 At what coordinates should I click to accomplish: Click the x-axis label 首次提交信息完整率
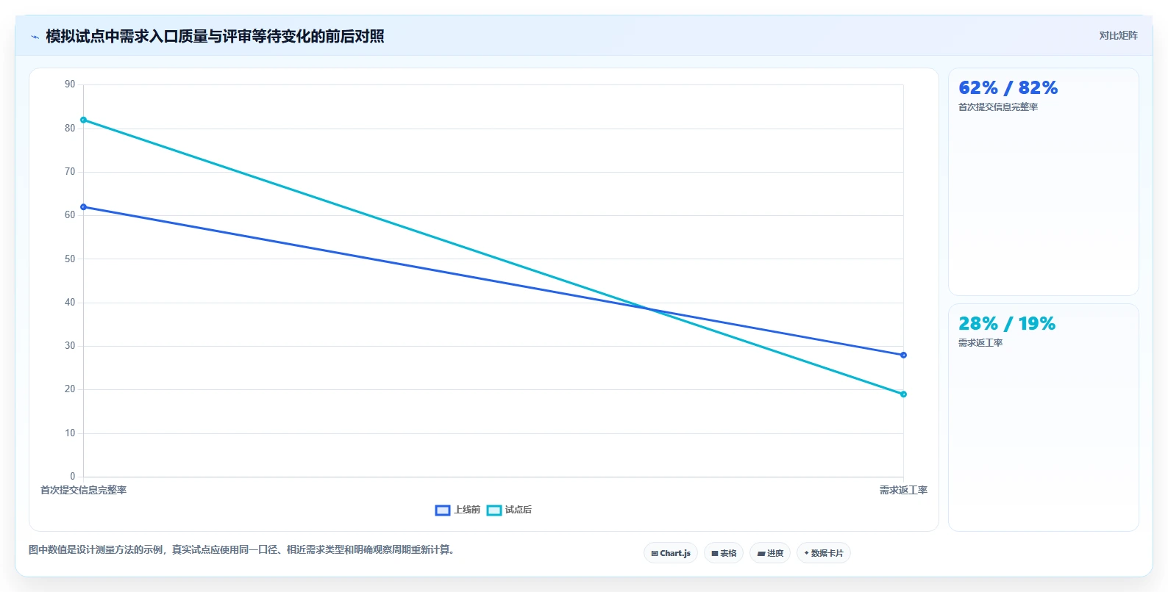83,490
